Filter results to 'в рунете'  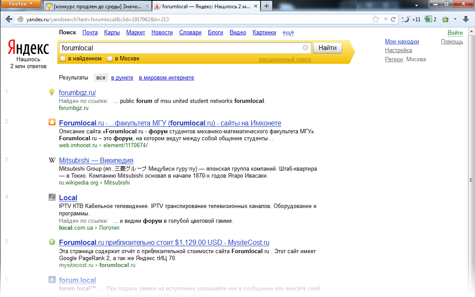tap(122, 78)
